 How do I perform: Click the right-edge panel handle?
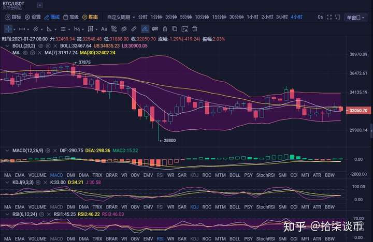pos(371,131)
